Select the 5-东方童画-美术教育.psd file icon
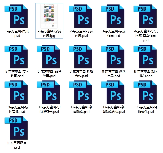This screenshot has height=153, width=163. [16, 57]
